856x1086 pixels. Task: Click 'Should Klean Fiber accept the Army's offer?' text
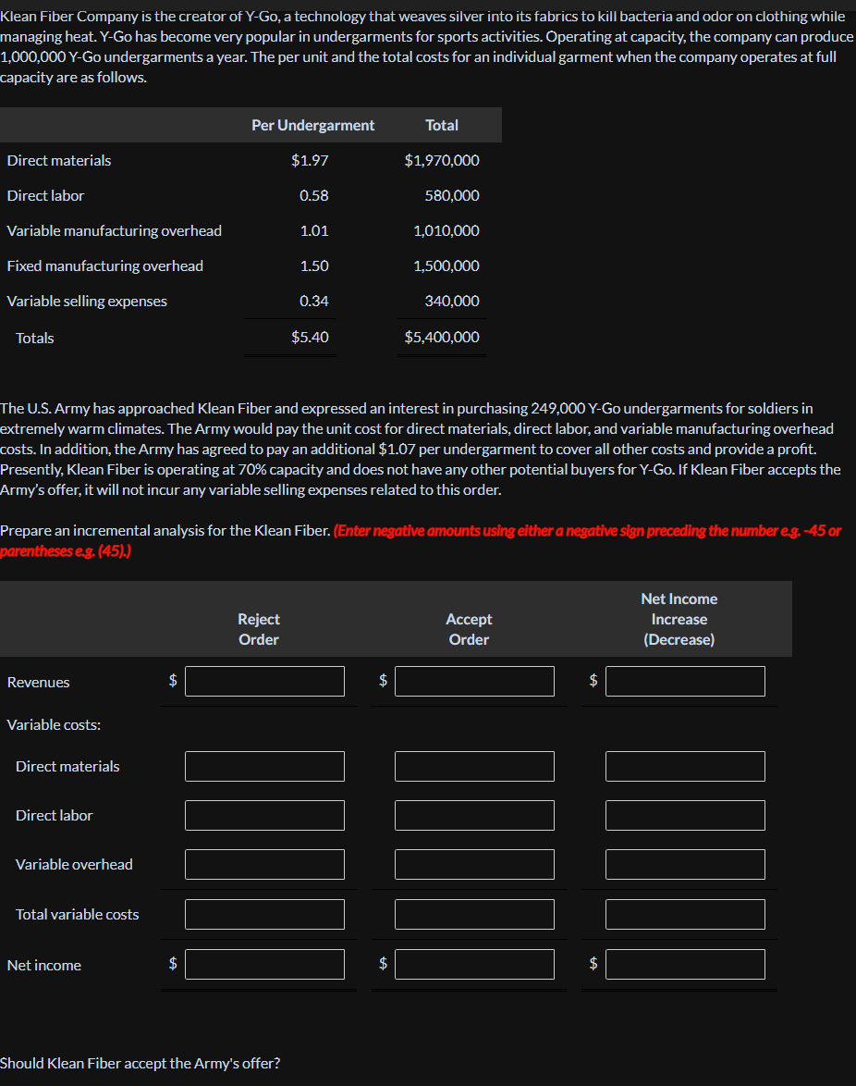coord(141,1063)
